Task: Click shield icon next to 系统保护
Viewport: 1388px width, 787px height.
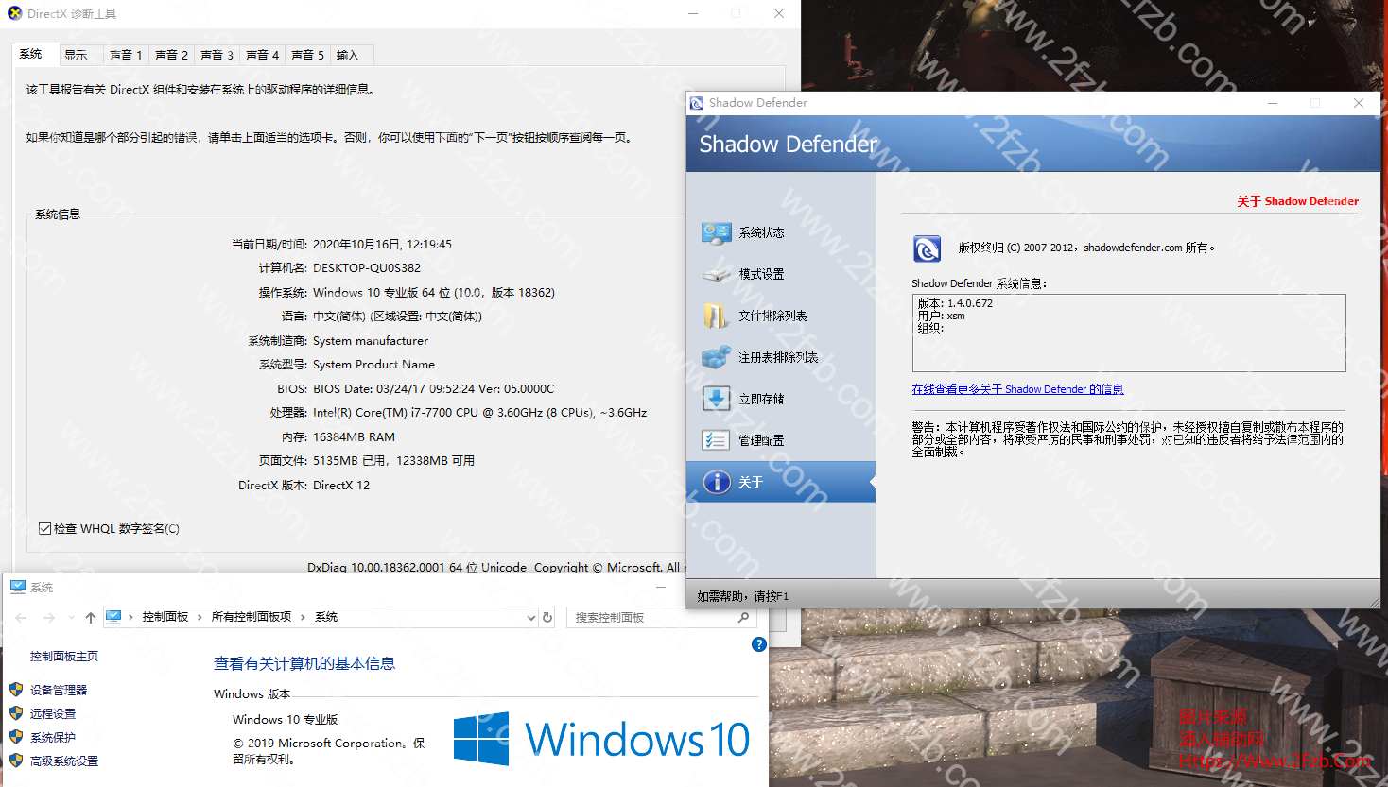Action: click(x=16, y=737)
